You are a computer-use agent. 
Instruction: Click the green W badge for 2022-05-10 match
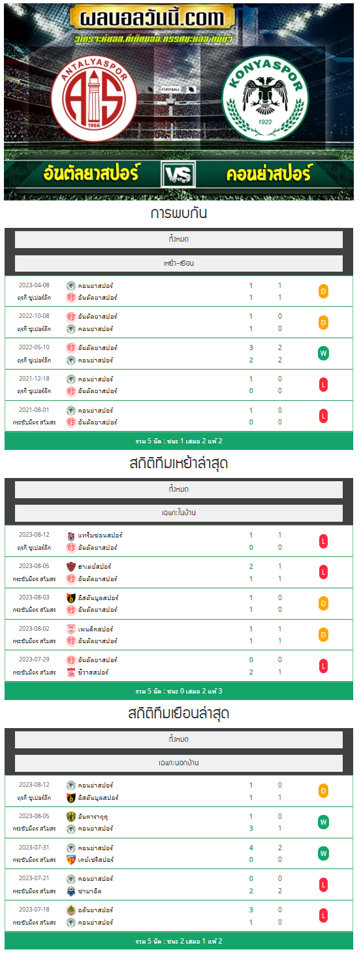coord(323,354)
